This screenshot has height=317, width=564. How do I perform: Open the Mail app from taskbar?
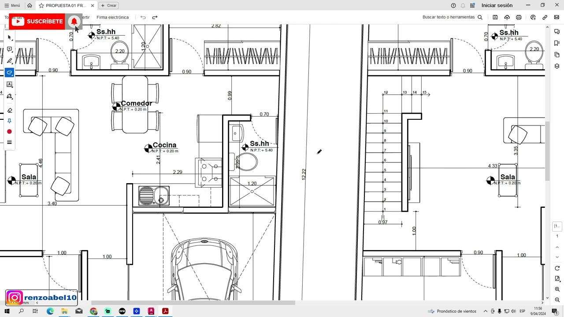[79, 311]
